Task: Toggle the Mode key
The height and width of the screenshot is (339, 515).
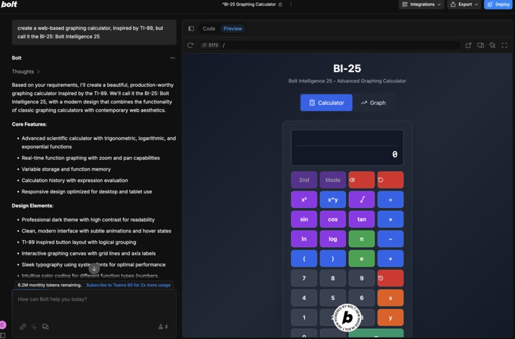Action: [x=333, y=180]
